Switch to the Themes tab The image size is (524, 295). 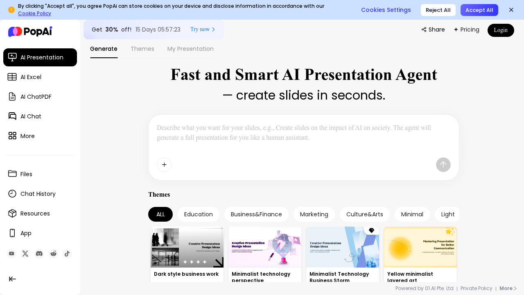tap(142, 49)
